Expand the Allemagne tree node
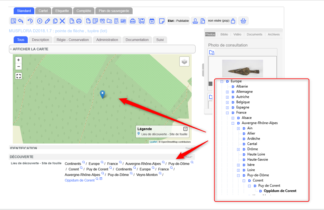 click(x=227, y=92)
